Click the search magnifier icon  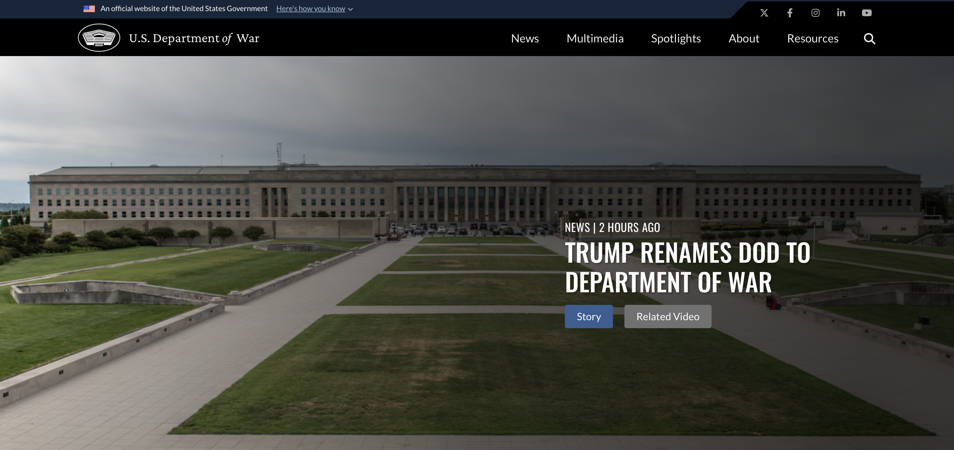(869, 38)
